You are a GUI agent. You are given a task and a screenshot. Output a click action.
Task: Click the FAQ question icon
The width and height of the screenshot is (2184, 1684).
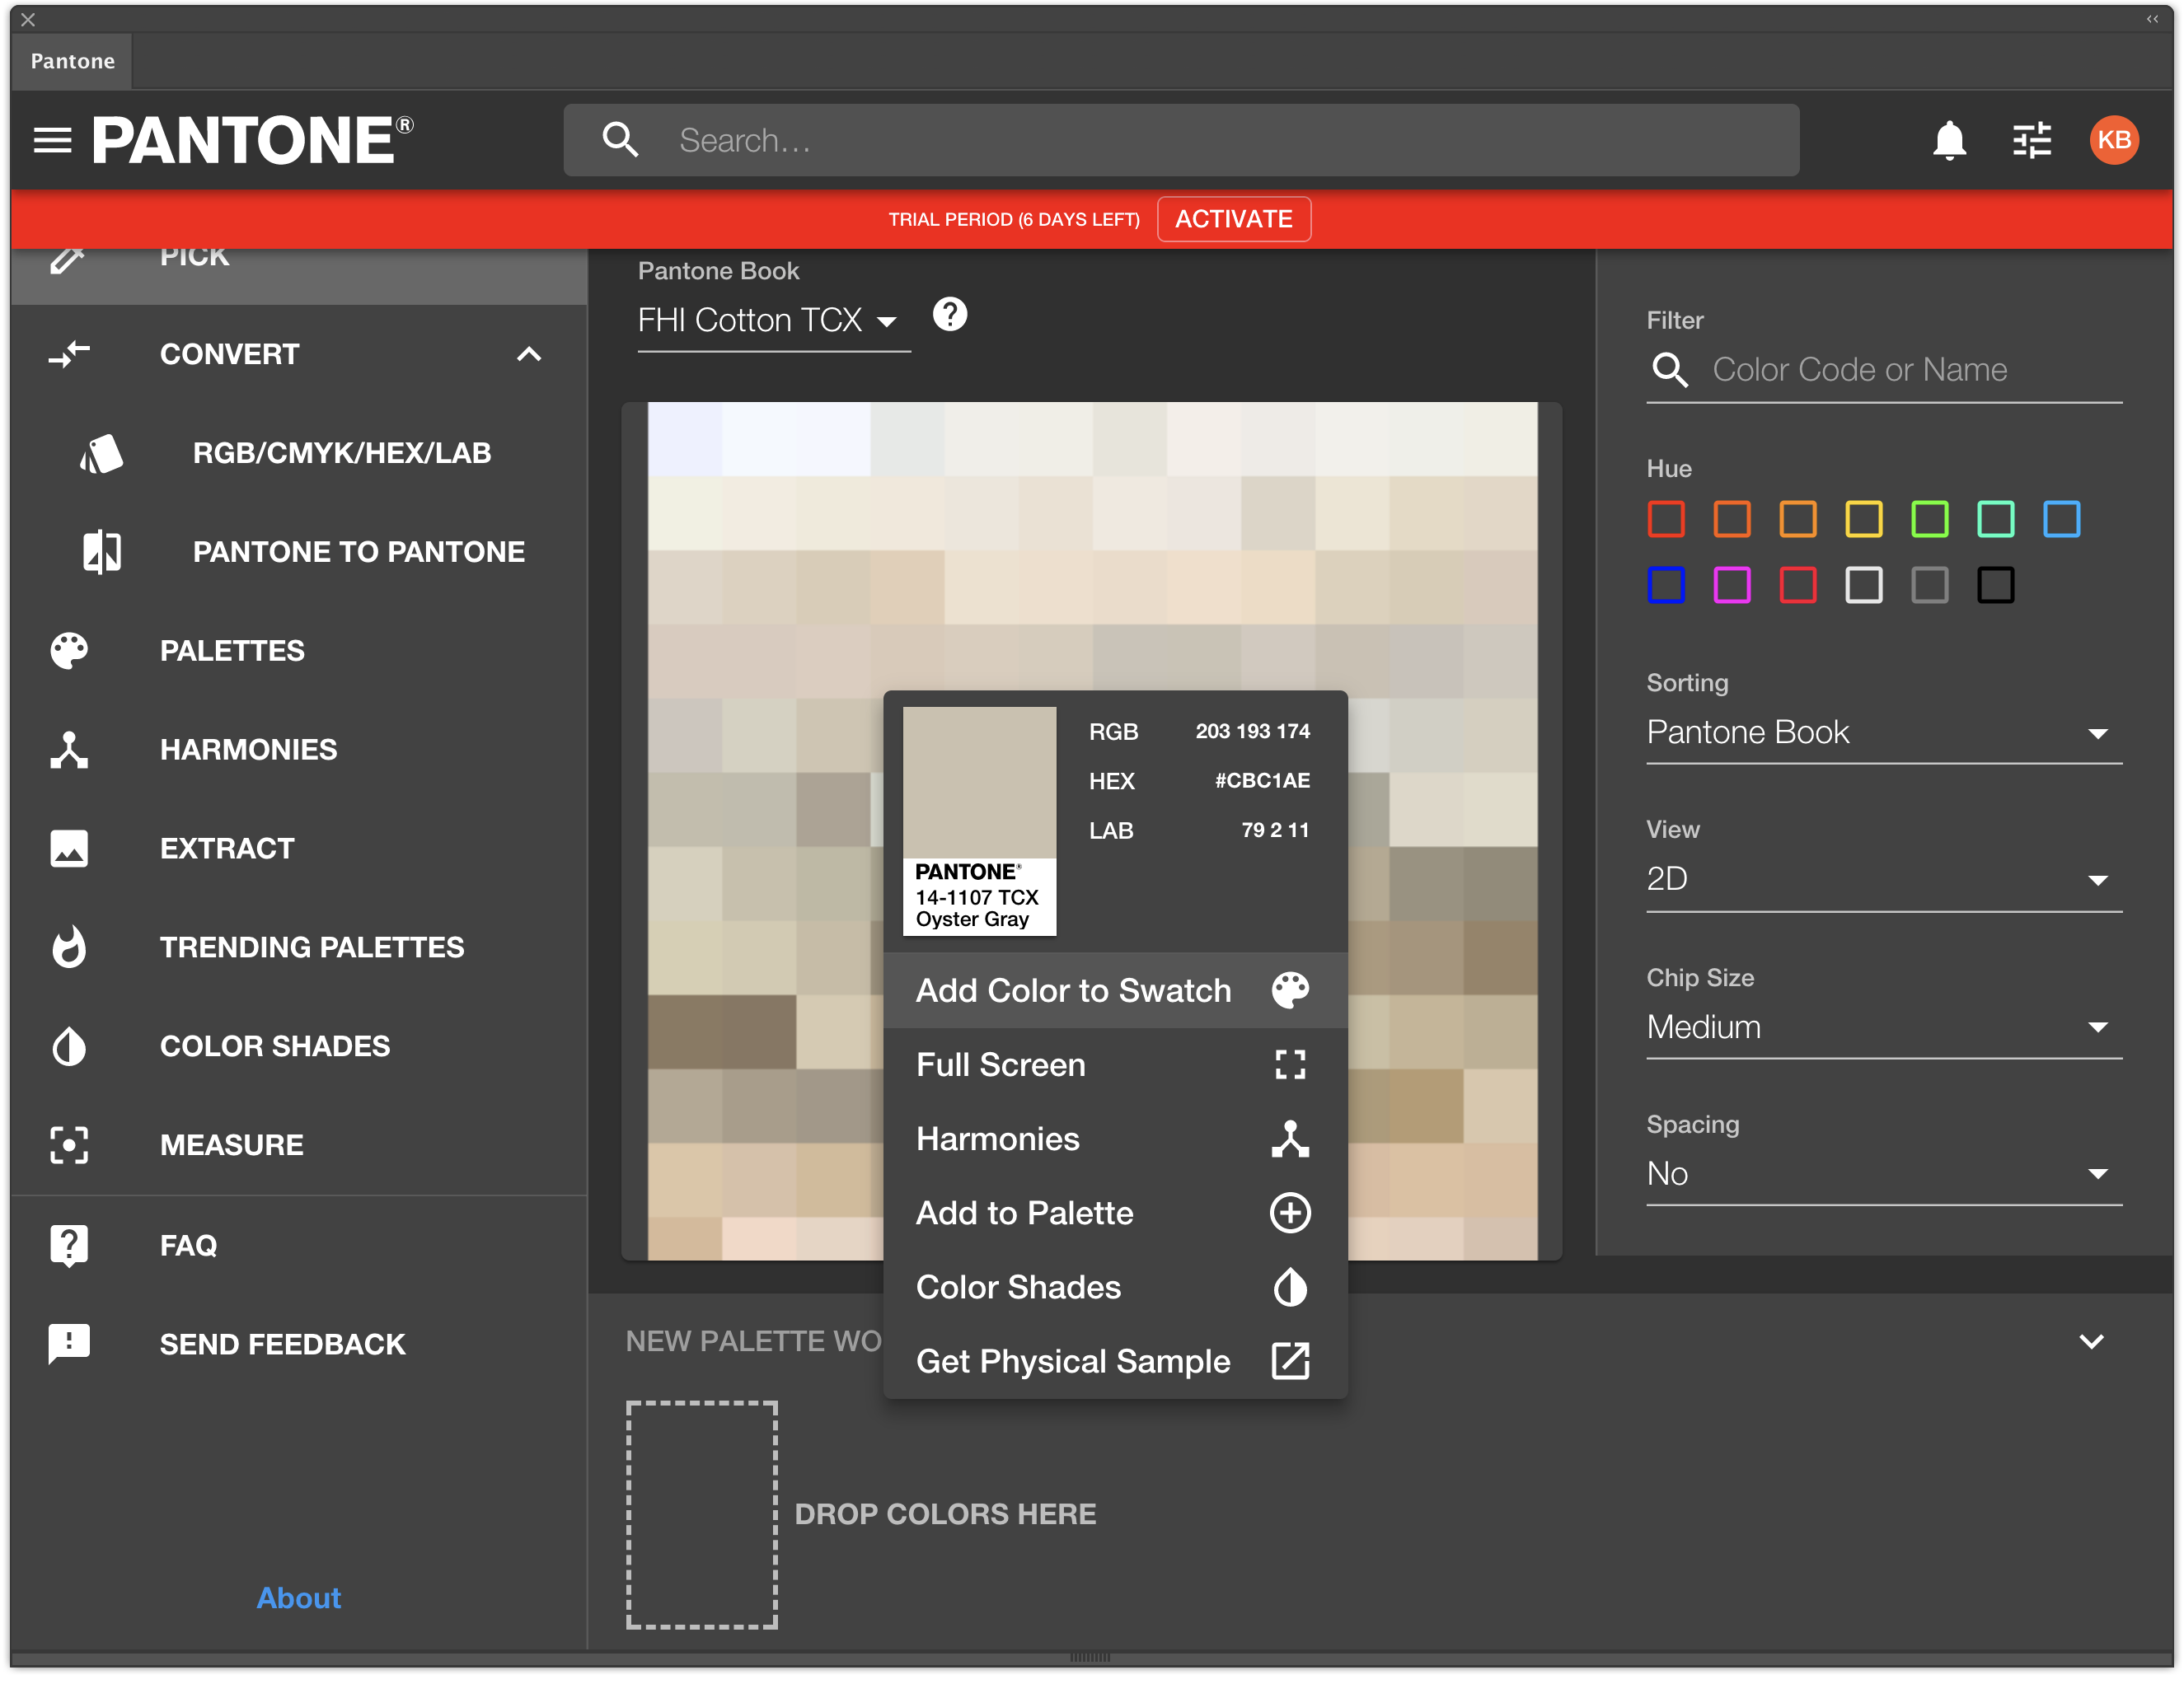click(x=69, y=1247)
